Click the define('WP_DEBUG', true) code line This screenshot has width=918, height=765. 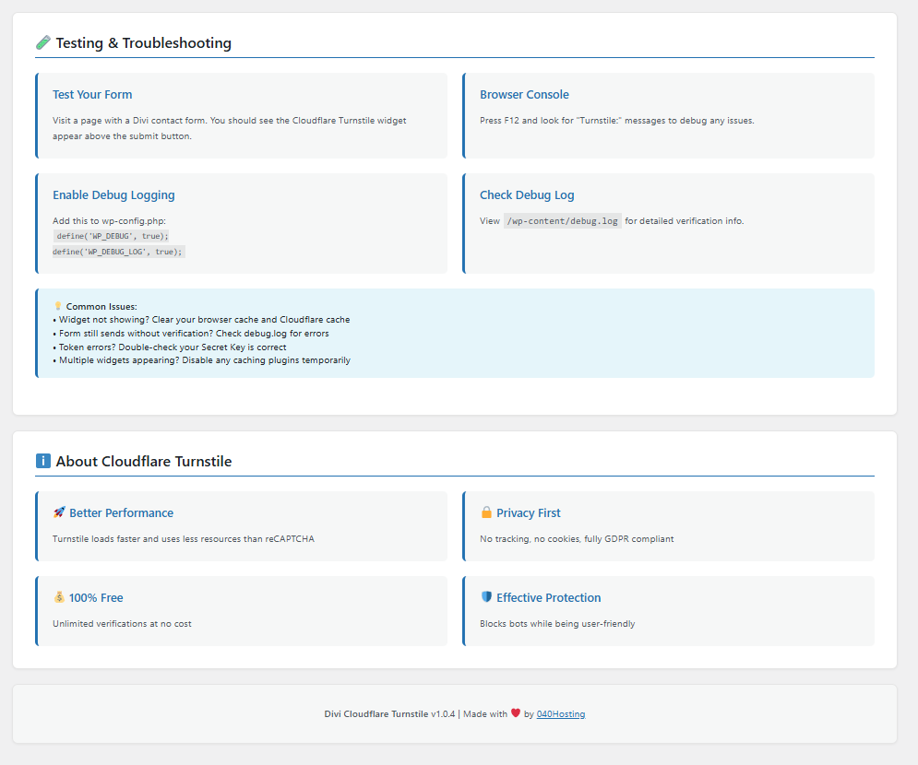click(112, 236)
